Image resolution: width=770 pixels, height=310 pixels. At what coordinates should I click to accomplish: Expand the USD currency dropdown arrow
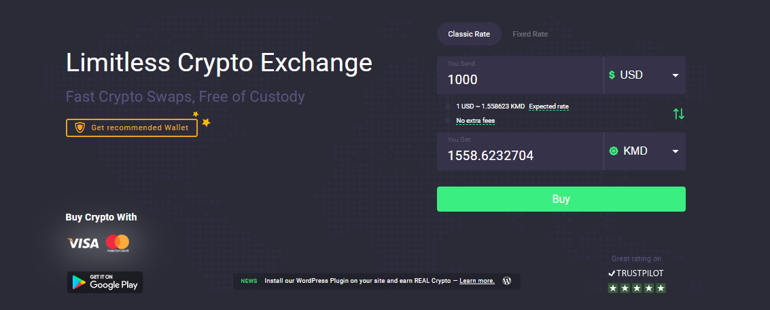[x=676, y=75]
